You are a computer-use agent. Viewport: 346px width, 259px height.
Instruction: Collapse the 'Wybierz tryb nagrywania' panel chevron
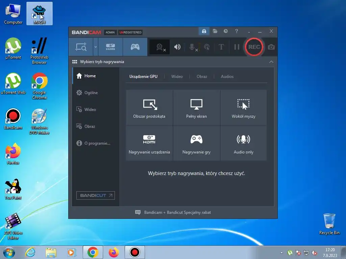coord(271,62)
